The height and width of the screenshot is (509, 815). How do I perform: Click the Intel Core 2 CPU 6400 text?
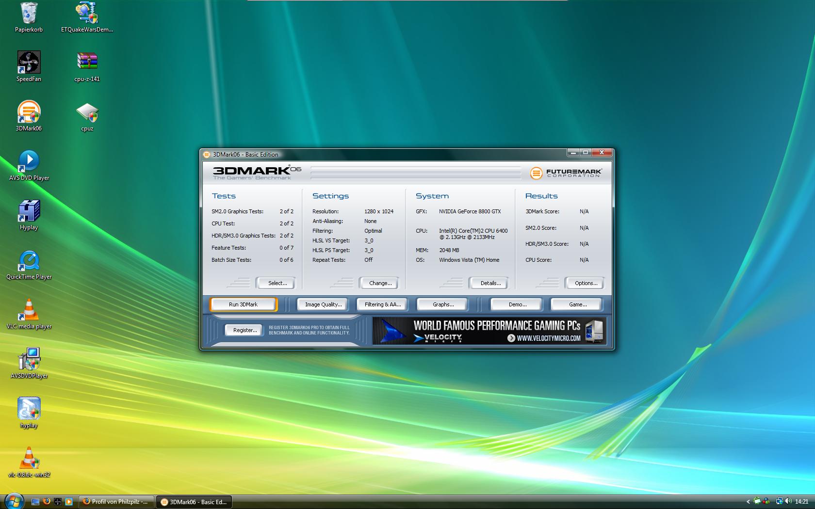tap(473, 234)
